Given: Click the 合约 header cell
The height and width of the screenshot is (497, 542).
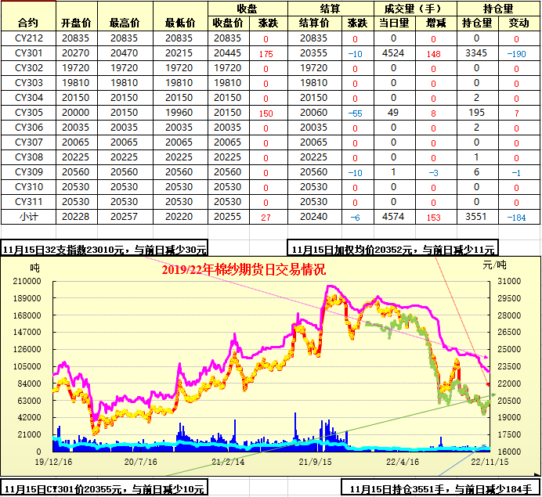Looking at the screenshot, I should click(x=27, y=23).
